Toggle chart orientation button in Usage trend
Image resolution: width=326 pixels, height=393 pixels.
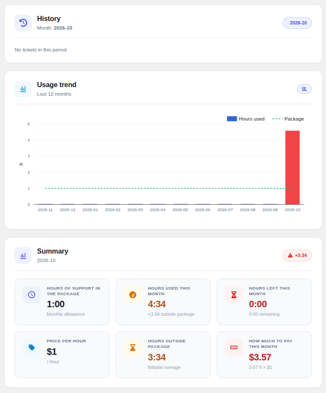coord(305,89)
